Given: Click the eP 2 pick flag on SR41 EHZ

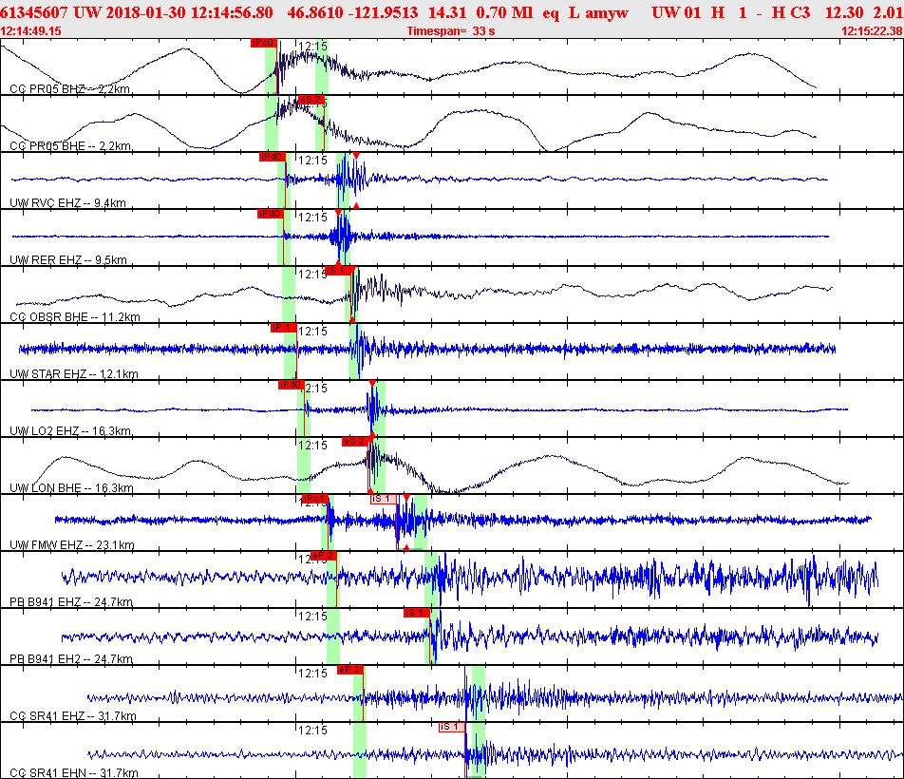Looking at the screenshot, I should click(350, 670).
